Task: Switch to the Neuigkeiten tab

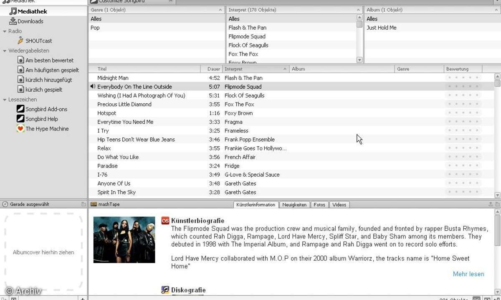Action: 294,205
